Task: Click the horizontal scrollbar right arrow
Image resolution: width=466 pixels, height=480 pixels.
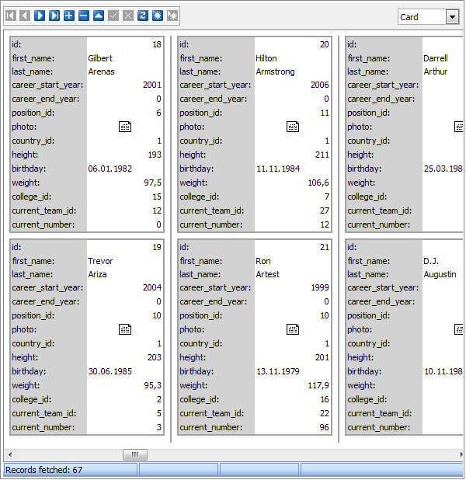Action: [x=458, y=454]
